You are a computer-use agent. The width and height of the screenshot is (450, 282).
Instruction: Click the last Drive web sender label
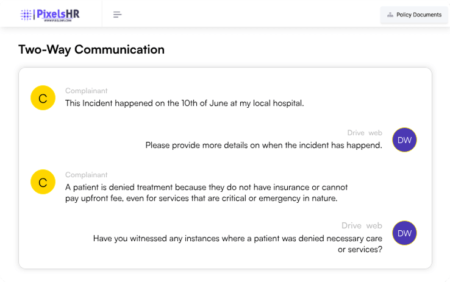tap(362, 225)
